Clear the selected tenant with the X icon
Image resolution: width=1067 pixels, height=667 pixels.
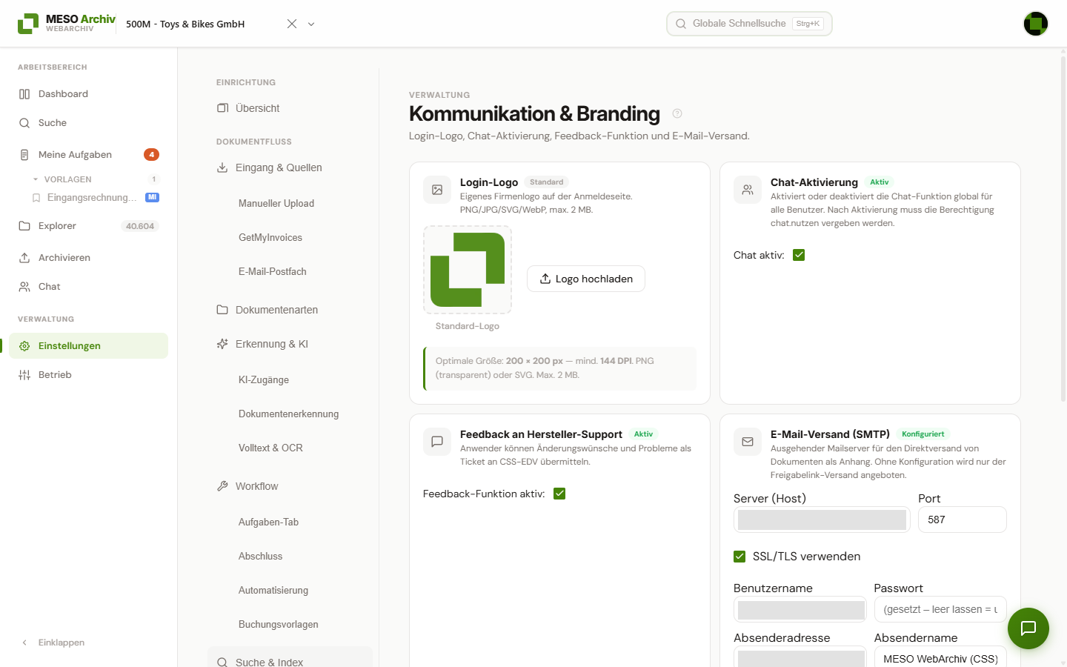[x=292, y=24]
